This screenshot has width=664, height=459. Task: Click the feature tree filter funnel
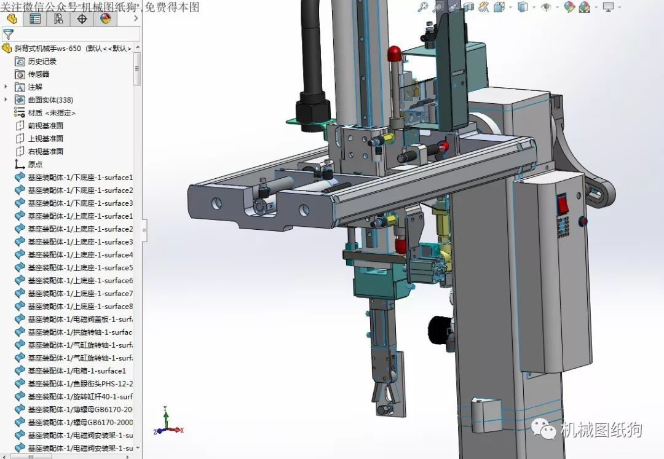(x=8, y=34)
